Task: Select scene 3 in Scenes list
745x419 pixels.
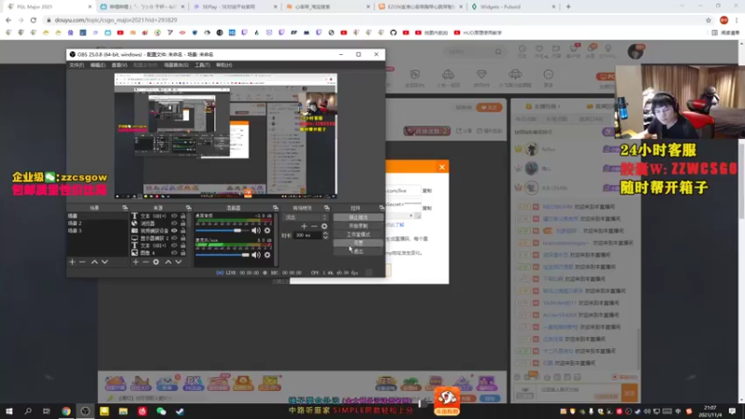Action: pos(97,230)
